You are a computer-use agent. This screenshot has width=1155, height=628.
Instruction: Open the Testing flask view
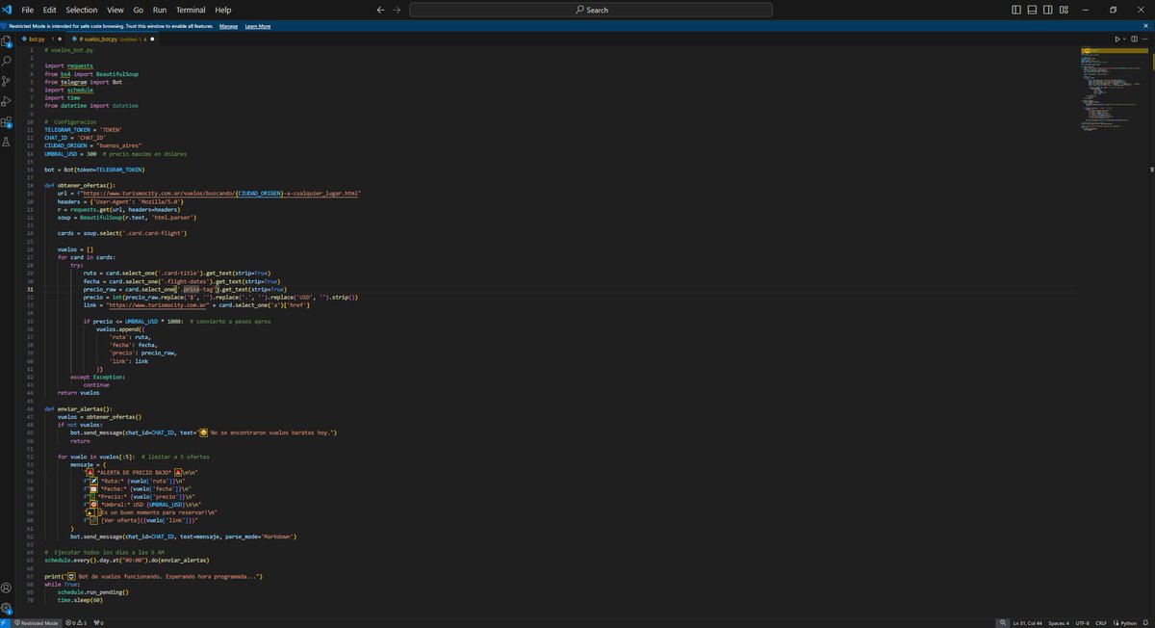tap(7, 142)
